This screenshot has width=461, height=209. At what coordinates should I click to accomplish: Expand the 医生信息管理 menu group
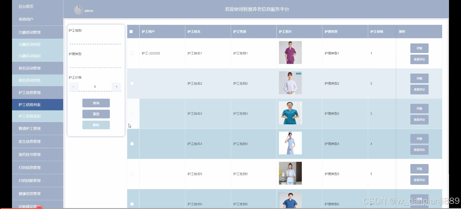tap(38, 142)
